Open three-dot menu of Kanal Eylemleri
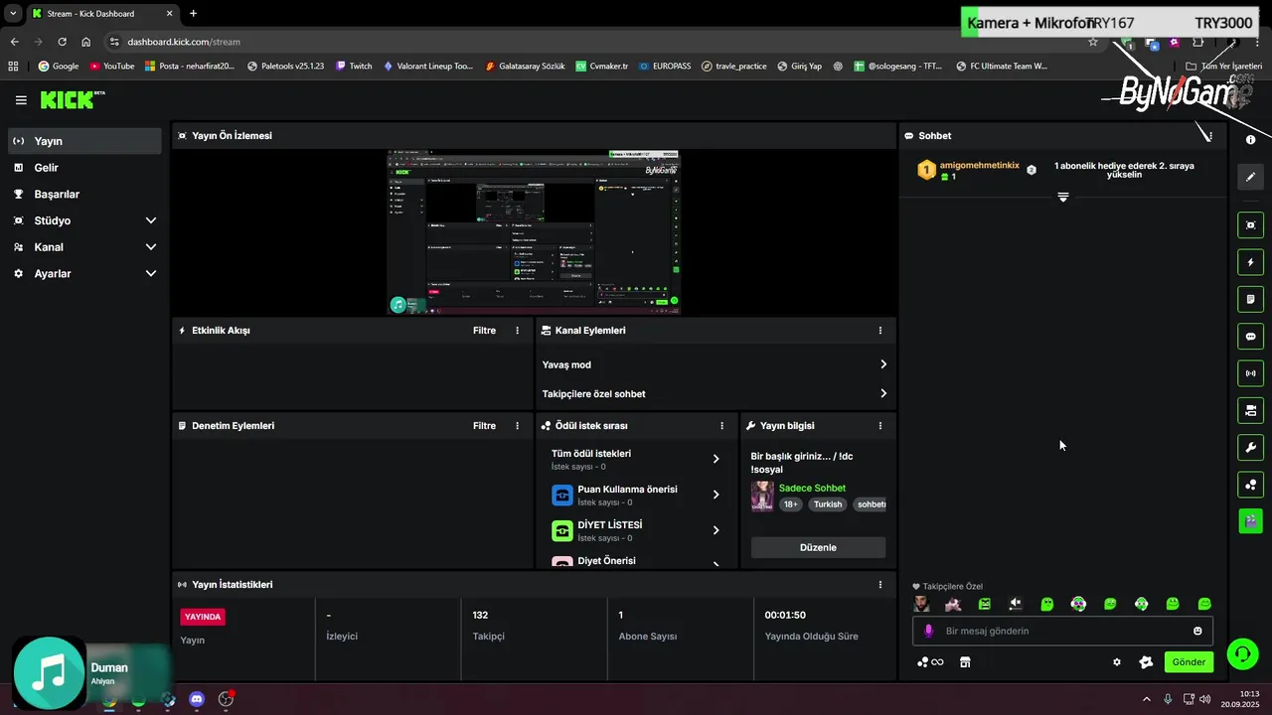 point(879,331)
